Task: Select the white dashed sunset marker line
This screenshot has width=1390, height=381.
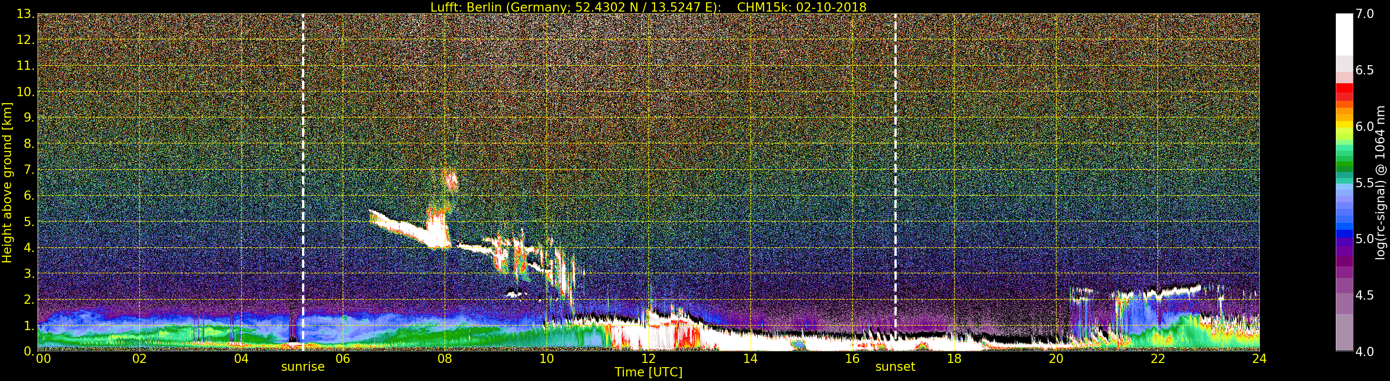Action: click(895, 182)
